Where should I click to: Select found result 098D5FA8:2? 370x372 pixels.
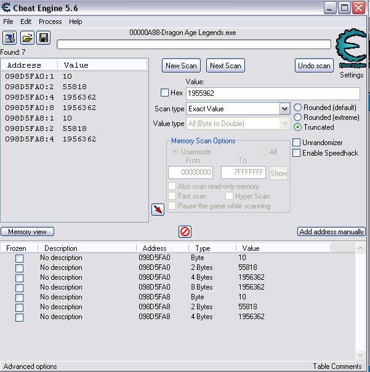click(74, 129)
